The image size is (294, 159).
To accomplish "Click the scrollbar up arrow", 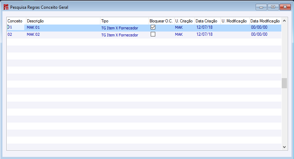I will coord(284,21).
